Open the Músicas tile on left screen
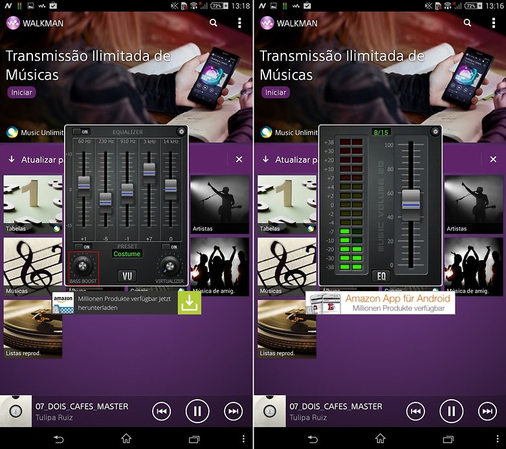Image resolution: width=506 pixels, height=449 pixels. point(33,267)
